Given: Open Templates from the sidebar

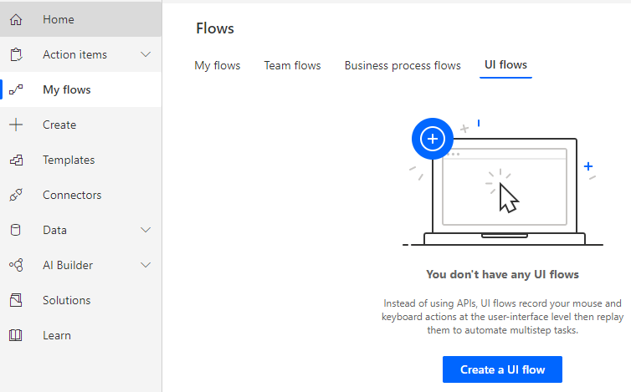Looking at the screenshot, I should (x=80, y=160).
